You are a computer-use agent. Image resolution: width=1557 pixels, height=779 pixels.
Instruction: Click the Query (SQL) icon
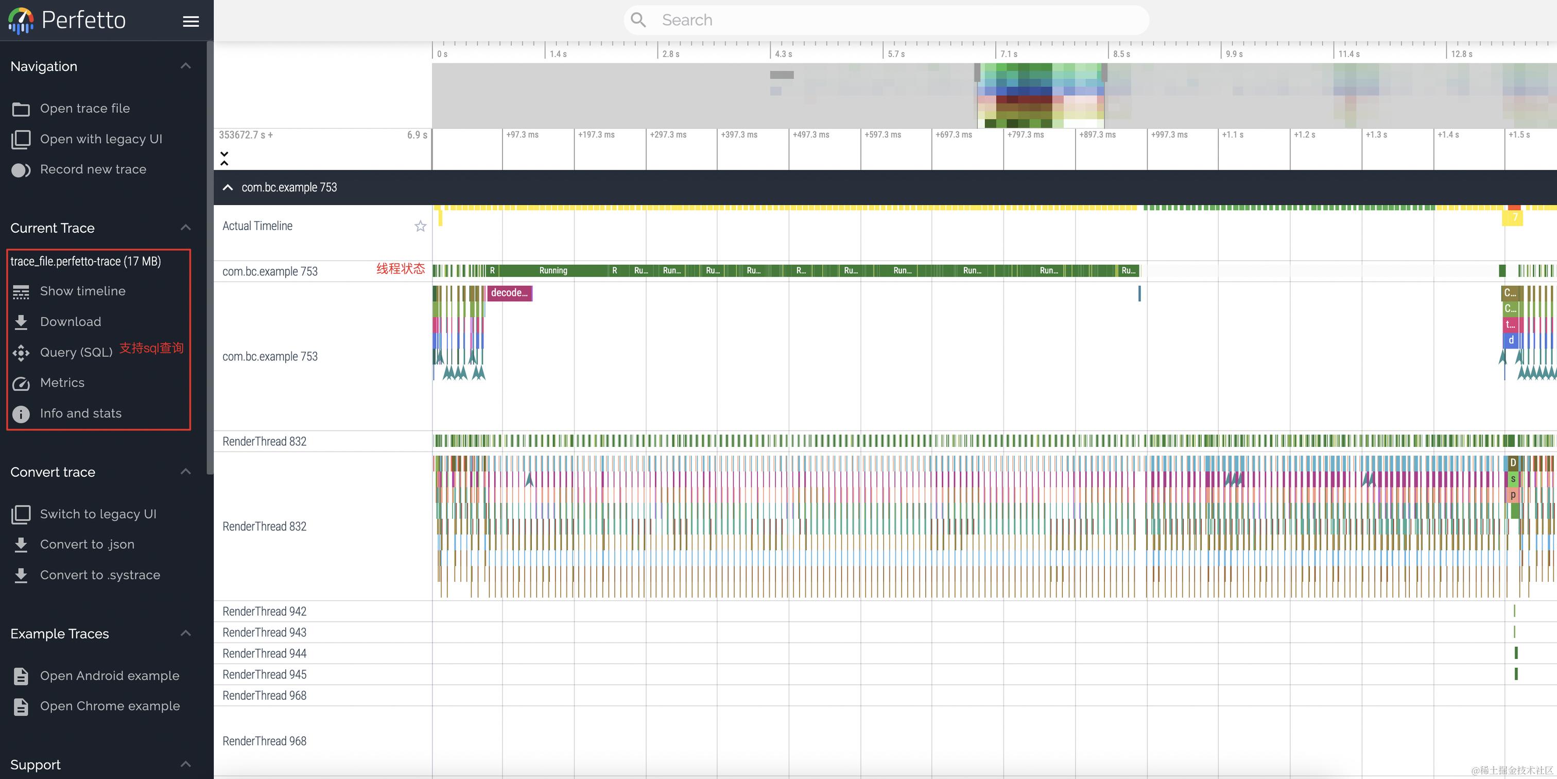[21, 353]
